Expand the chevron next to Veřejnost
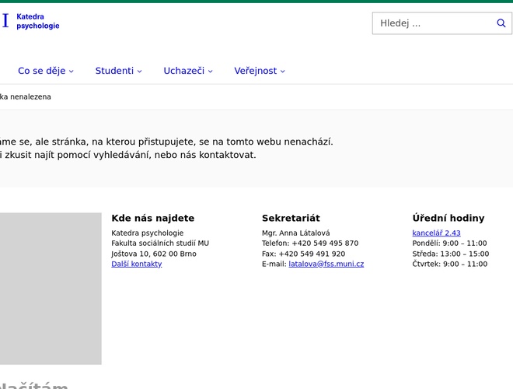This screenshot has height=389, width=513. 283,72
